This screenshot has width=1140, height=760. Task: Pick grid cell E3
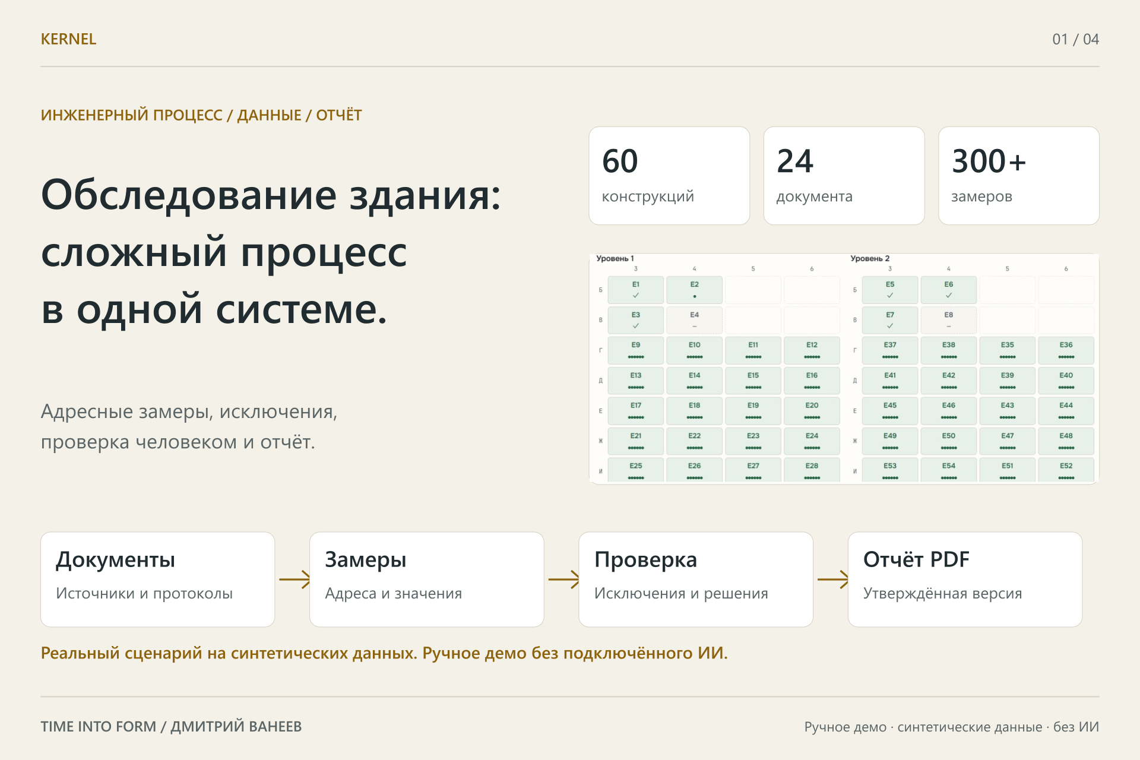(x=635, y=320)
